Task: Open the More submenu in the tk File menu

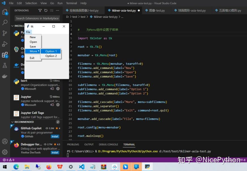Action: coord(33,51)
